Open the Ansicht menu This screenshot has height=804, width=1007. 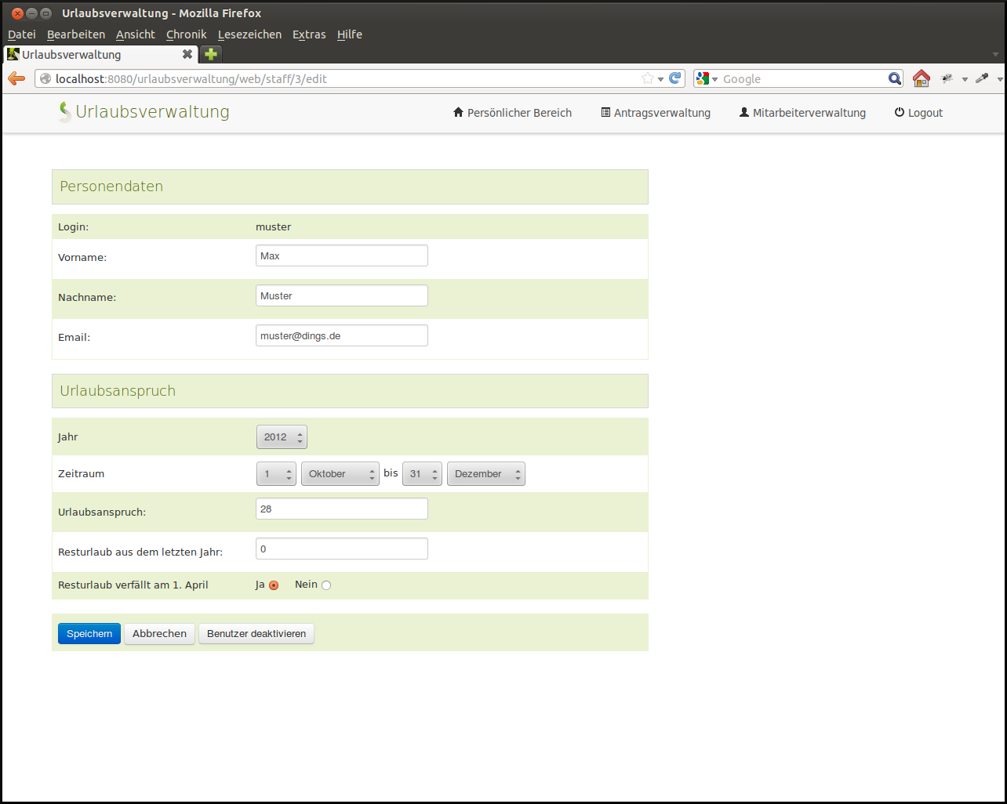pyautogui.click(x=136, y=34)
